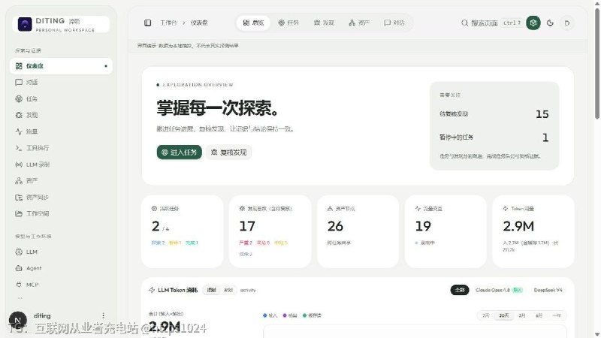601x338 pixels.
Task: Toggle dark mode moon icon
Action: pos(550,23)
